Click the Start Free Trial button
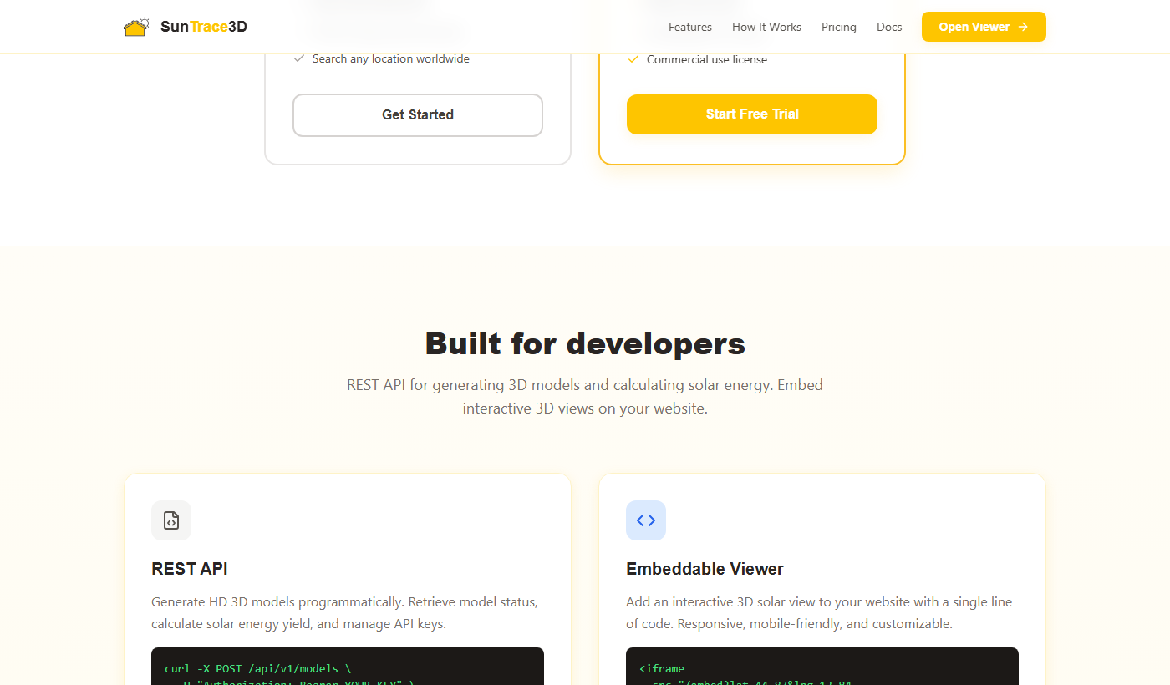This screenshot has width=1170, height=685. point(751,114)
